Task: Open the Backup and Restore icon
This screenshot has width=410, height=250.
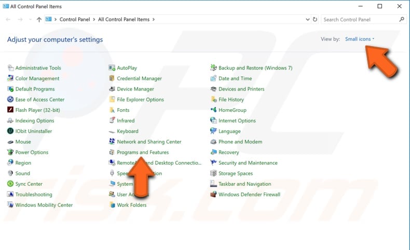Action: (213, 68)
